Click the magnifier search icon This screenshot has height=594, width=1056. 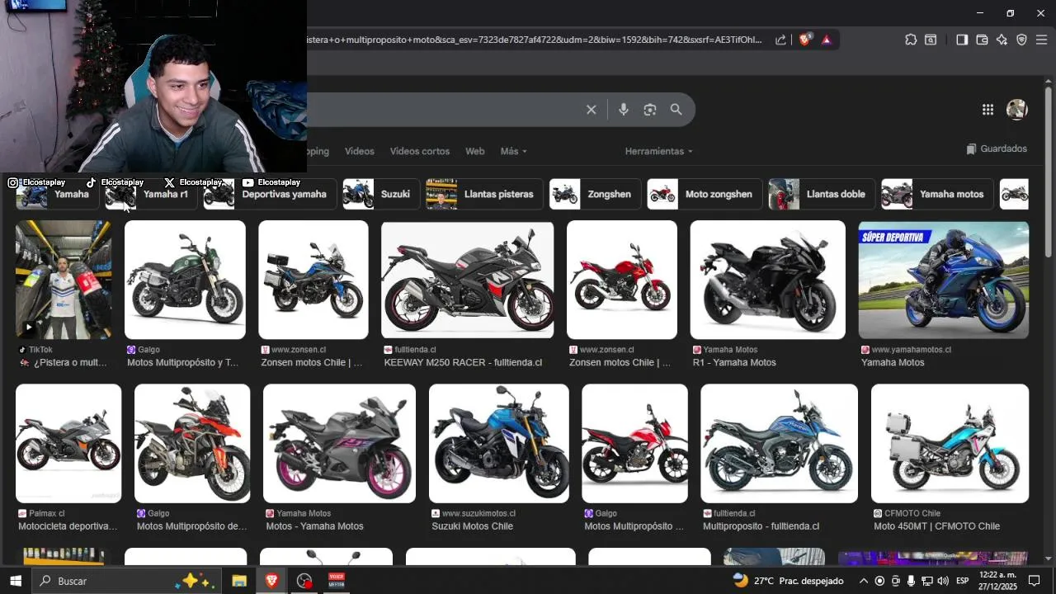[676, 110]
